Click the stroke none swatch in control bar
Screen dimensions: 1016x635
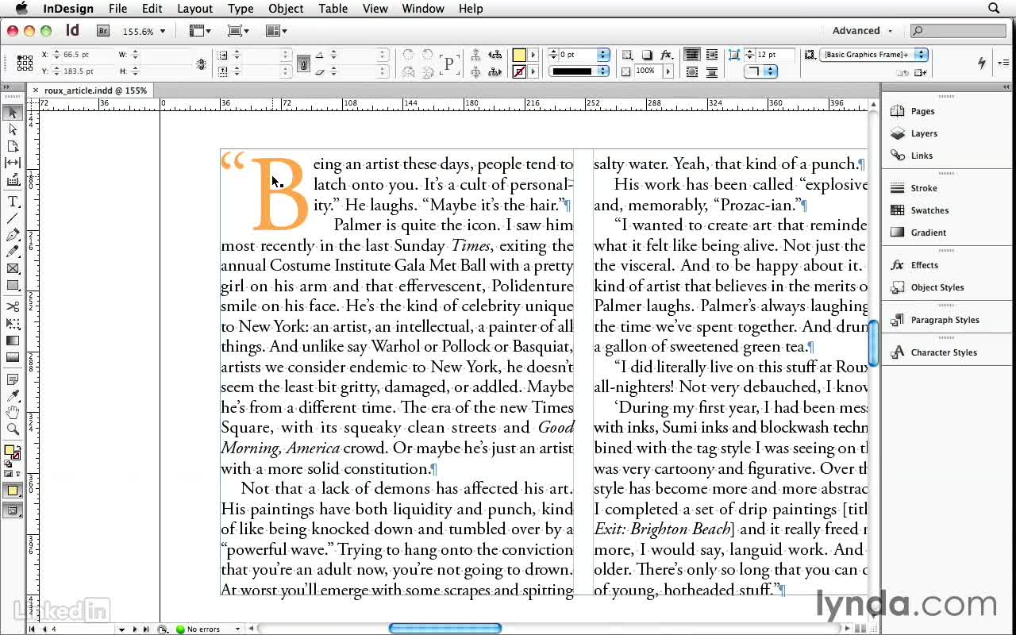519,71
